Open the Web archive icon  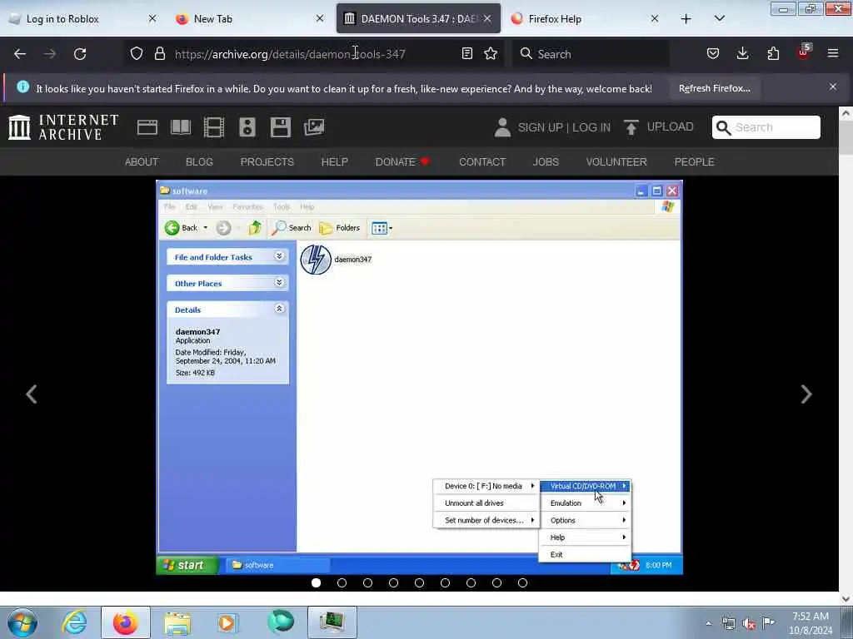pyautogui.click(x=147, y=127)
